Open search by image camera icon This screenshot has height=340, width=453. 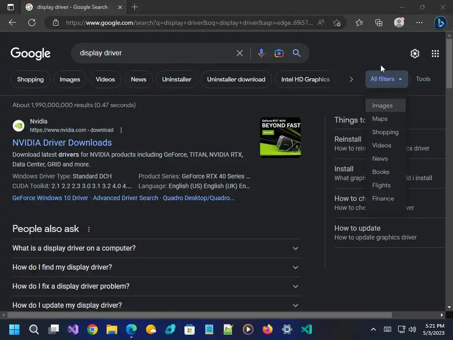coord(279,53)
